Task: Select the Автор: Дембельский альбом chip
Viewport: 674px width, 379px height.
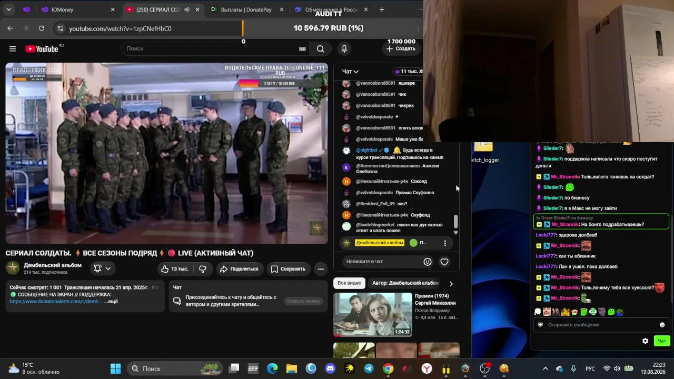Action: click(405, 283)
